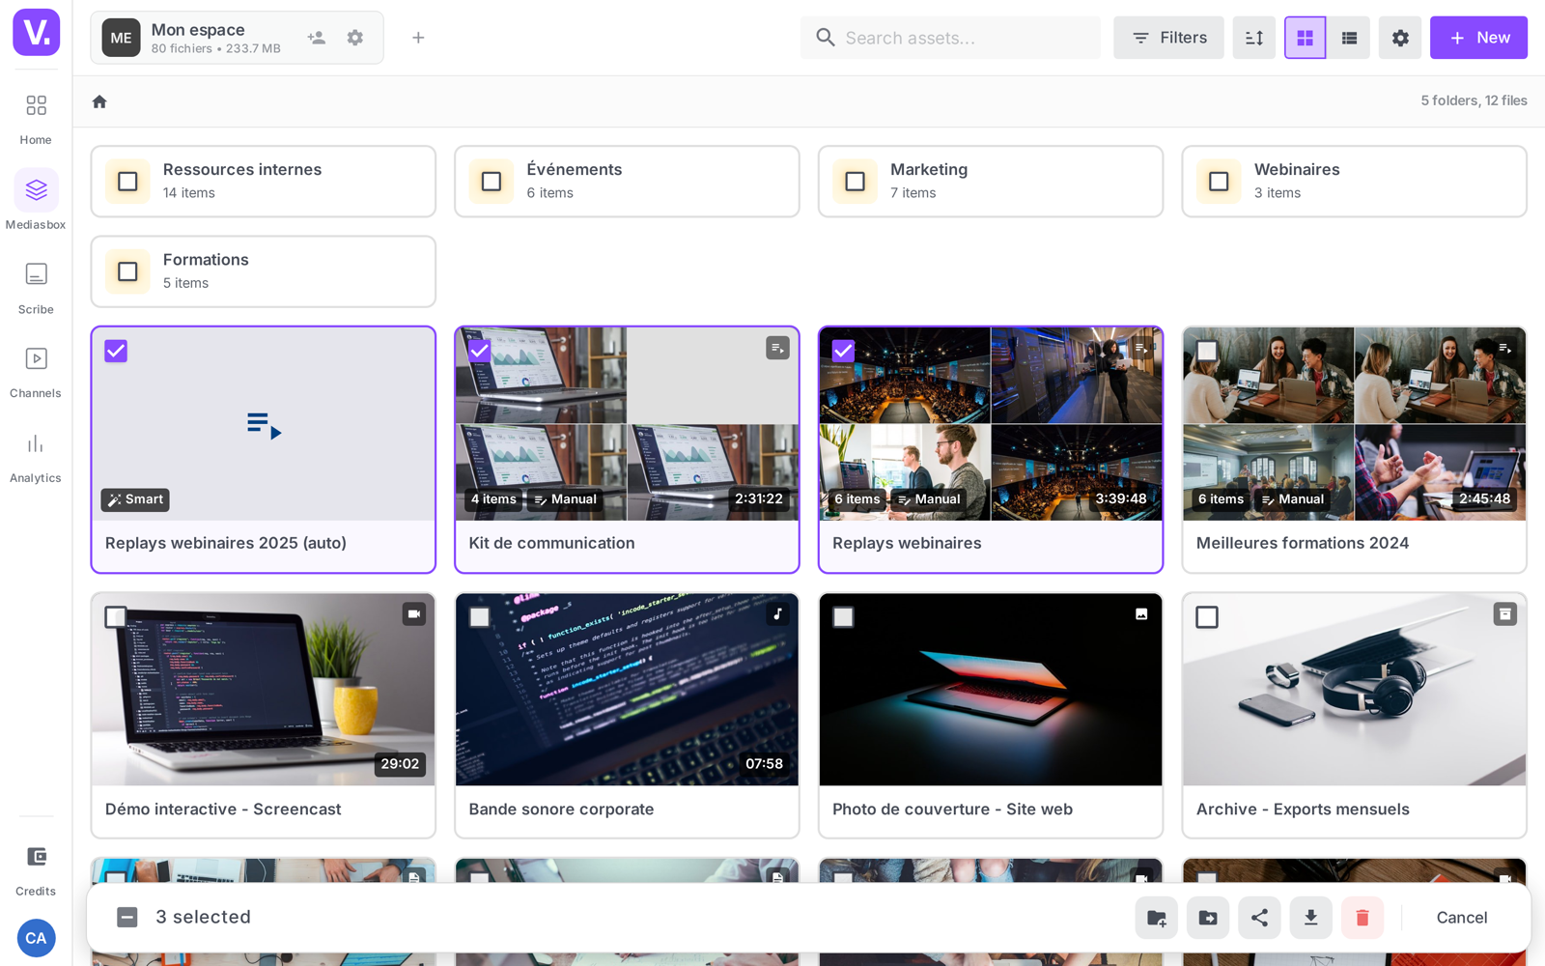
Task: Click the purple V. app logo
Action: (37, 32)
